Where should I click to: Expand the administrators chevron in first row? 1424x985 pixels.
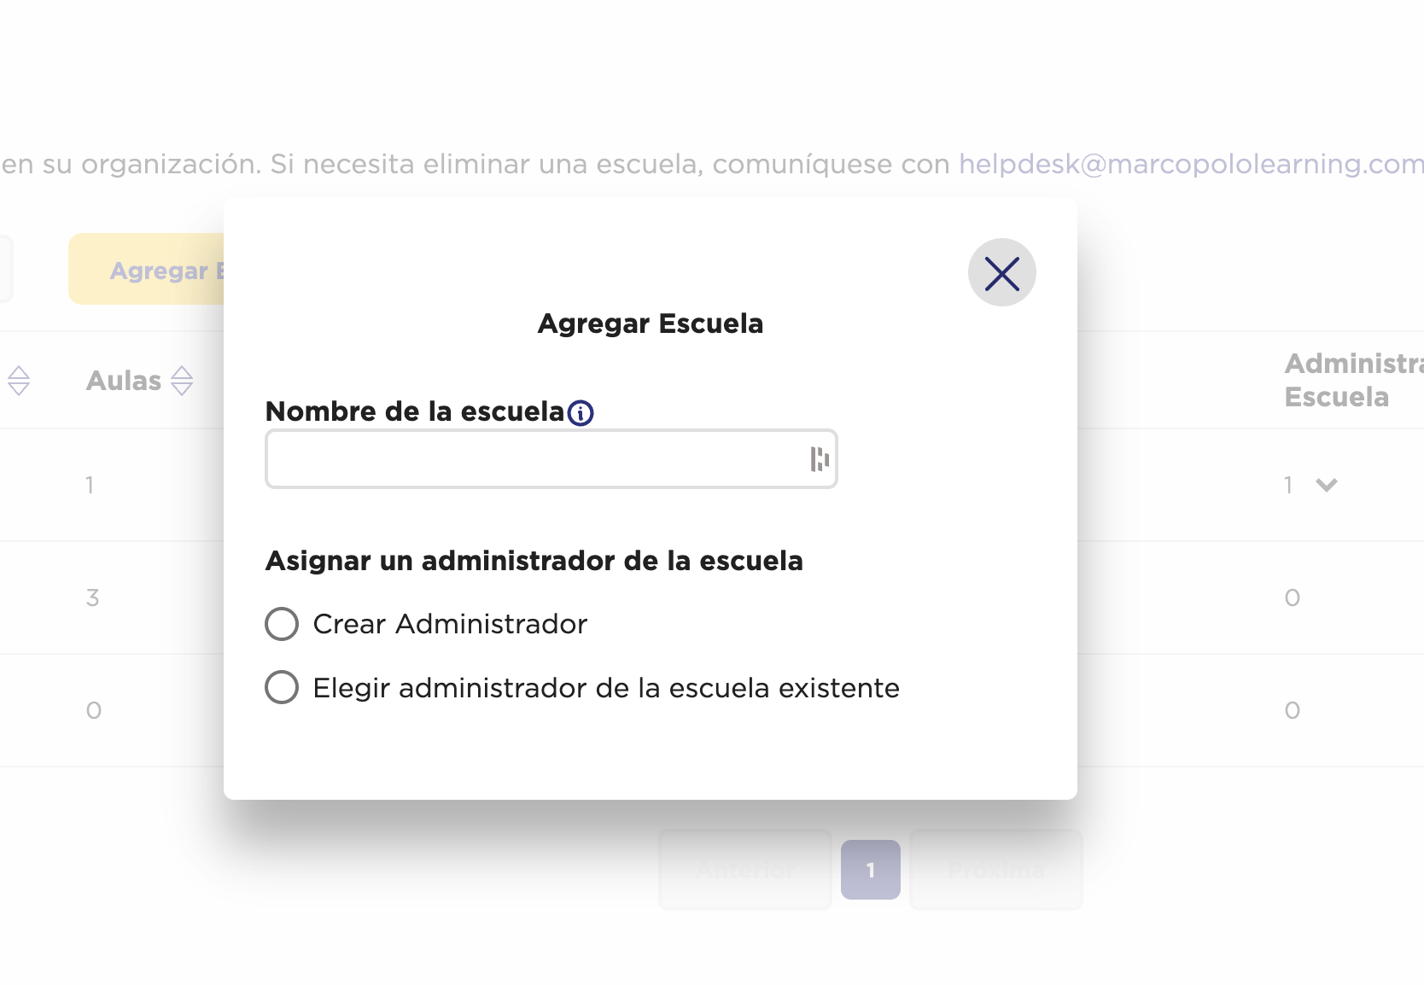click(1327, 485)
